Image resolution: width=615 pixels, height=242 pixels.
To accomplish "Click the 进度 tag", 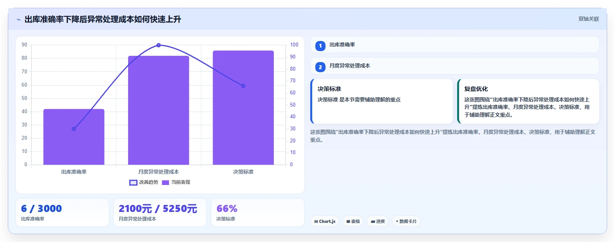I will pos(378,221).
